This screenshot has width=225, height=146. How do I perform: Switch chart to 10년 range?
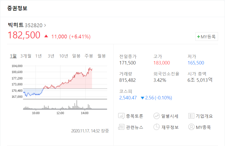click(x=63, y=56)
